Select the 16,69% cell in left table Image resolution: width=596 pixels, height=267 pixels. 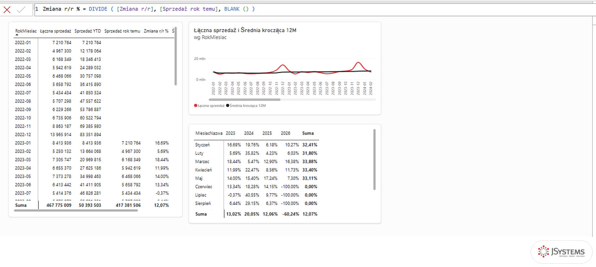(162, 143)
